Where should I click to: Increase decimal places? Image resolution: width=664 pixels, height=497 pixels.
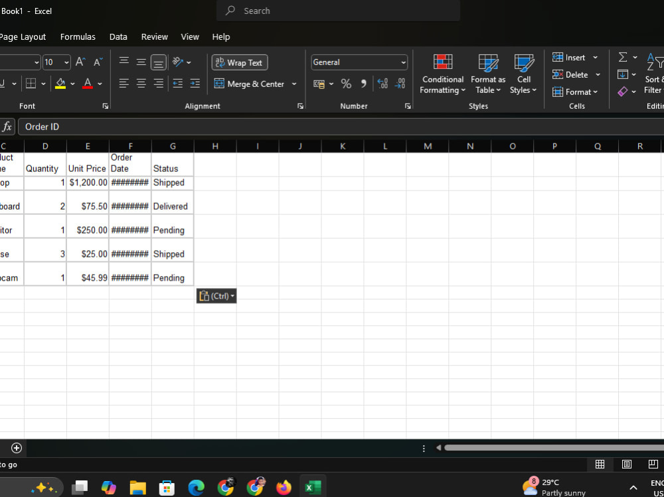pos(382,84)
